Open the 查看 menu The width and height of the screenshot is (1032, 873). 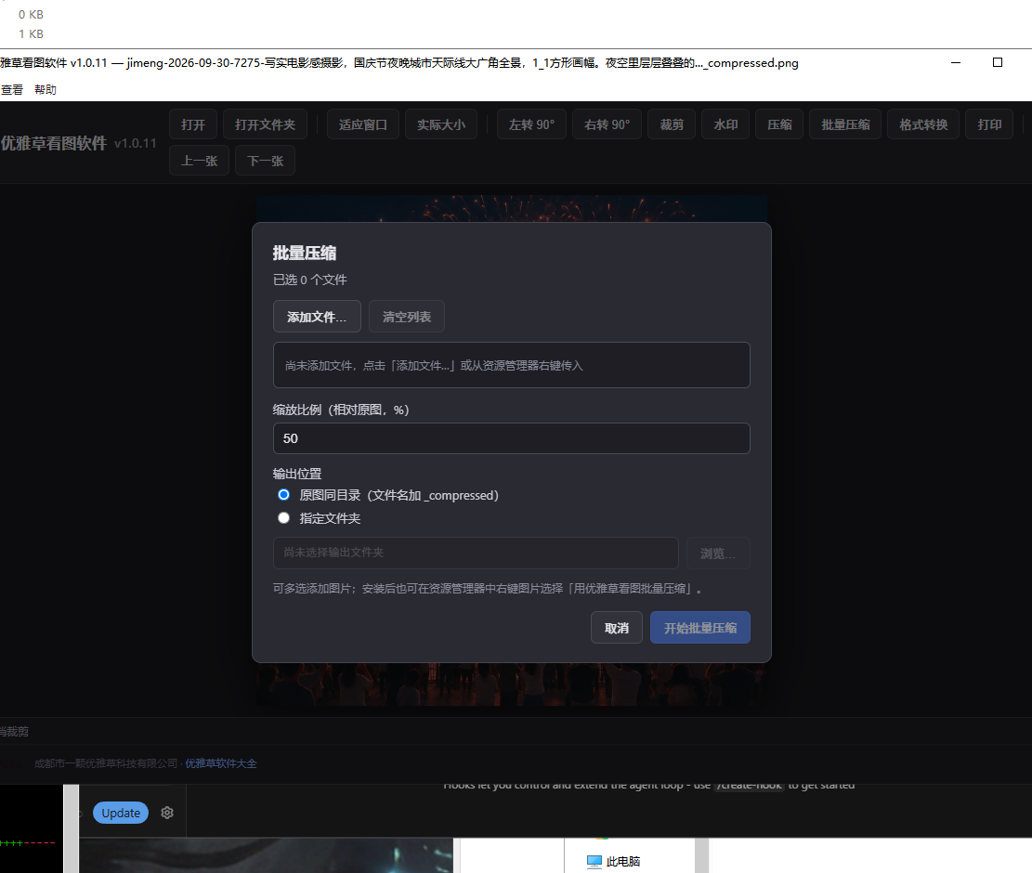pyautogui.click(x=12, y=89)
